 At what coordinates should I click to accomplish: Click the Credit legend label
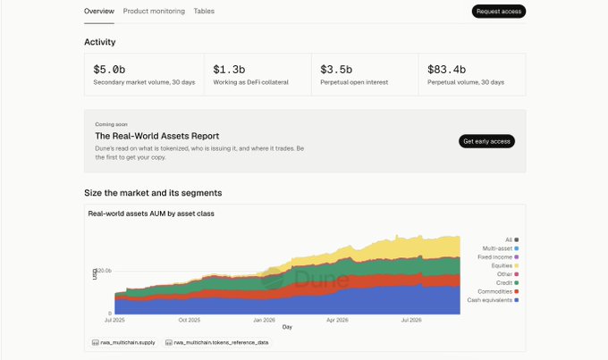pos(504,283)
